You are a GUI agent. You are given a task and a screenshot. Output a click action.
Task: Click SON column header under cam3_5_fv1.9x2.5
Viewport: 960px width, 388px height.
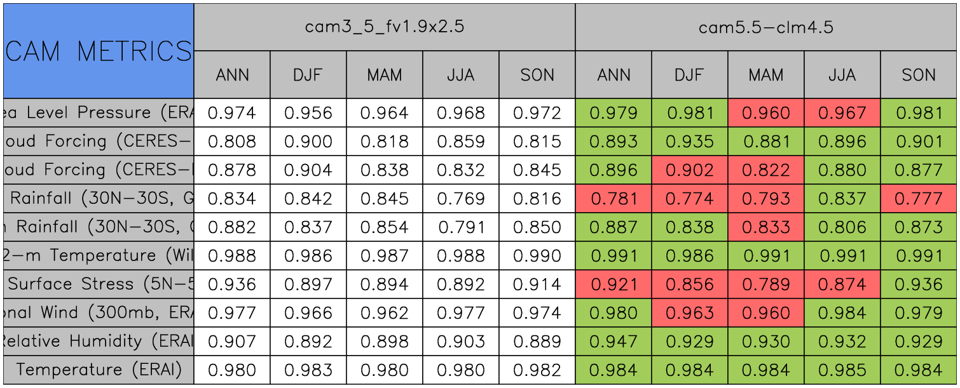point(537,75)
